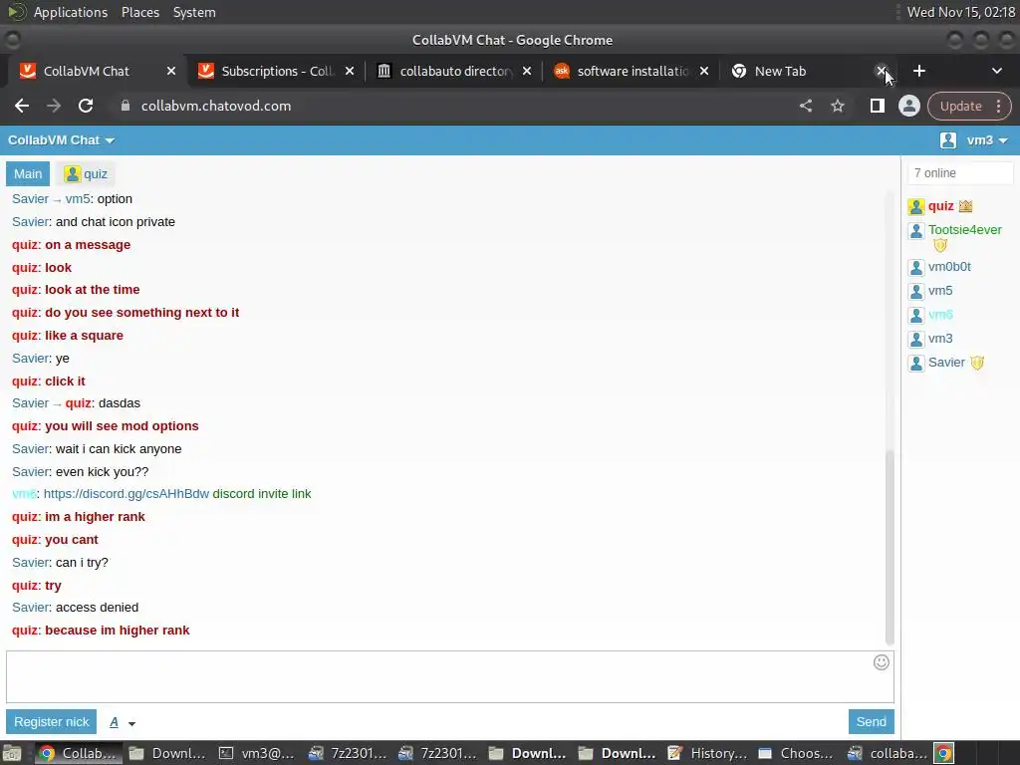1020x765 pixels.
Task: Open the Places menu in top panel
Action: click(139, 12)
